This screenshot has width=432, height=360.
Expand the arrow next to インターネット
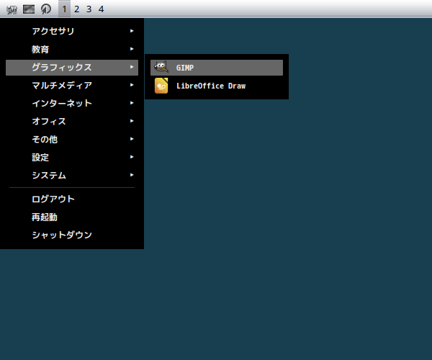[132, 103]
